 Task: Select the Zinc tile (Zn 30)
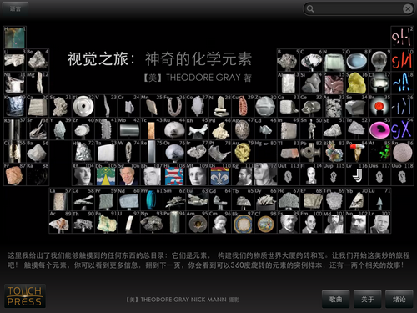[x=265, y=106]
